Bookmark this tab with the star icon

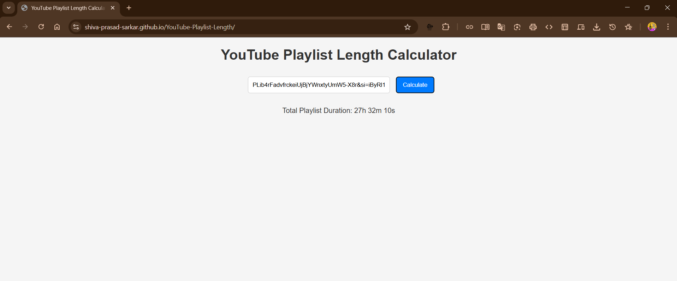[408, 27]
